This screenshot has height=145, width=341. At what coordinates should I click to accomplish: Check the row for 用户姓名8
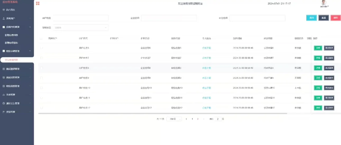coord(41,68)
